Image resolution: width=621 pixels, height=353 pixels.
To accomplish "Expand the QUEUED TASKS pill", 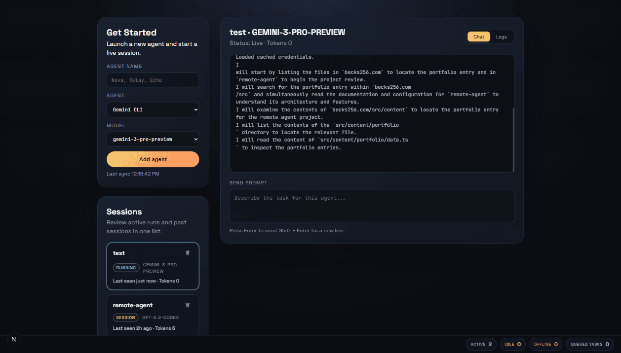I will (589, 344).
